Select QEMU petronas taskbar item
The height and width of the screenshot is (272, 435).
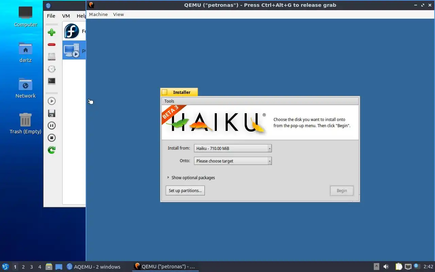pyautogui.click(x=165, y=267)
